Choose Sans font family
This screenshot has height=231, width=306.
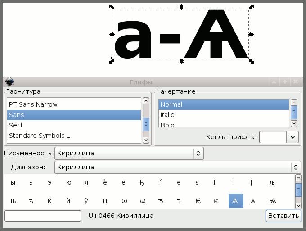[x=74, y=115]
